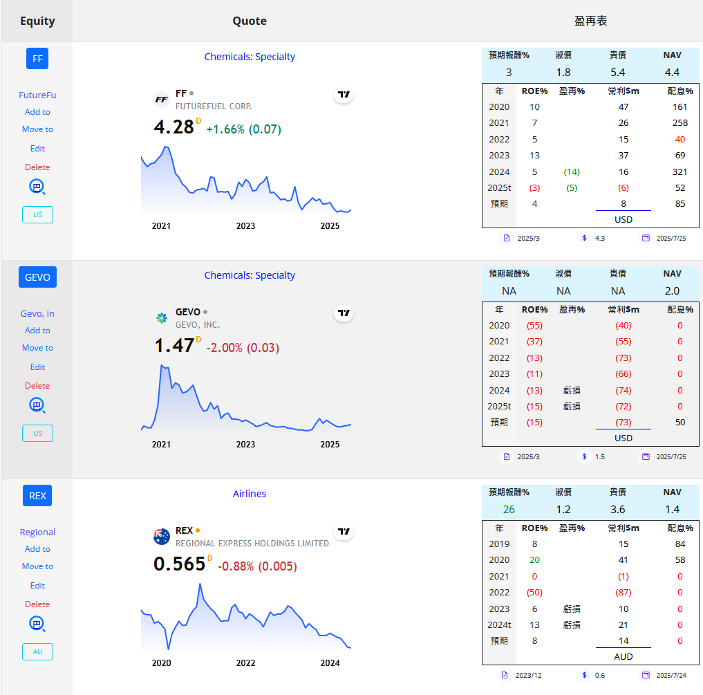The height and width of the screenshot is (695, 703).
Task: Open TradingView logo on GEVO chart
Action: [x=344, y=313]
